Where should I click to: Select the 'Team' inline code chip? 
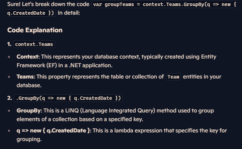coord(173,77)
